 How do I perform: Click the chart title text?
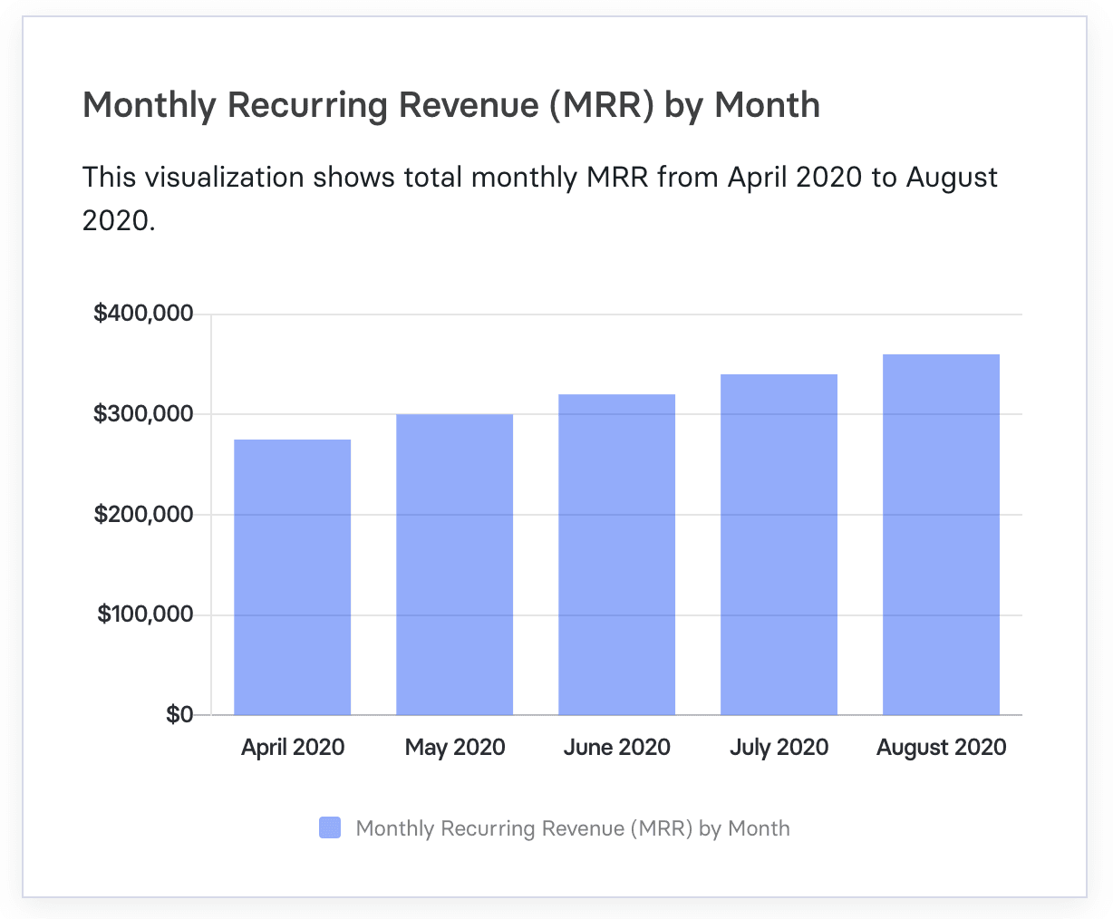click(451, 105)
